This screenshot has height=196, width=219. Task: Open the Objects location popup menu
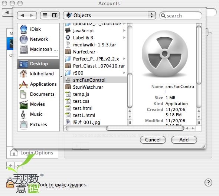click(109, 15)
